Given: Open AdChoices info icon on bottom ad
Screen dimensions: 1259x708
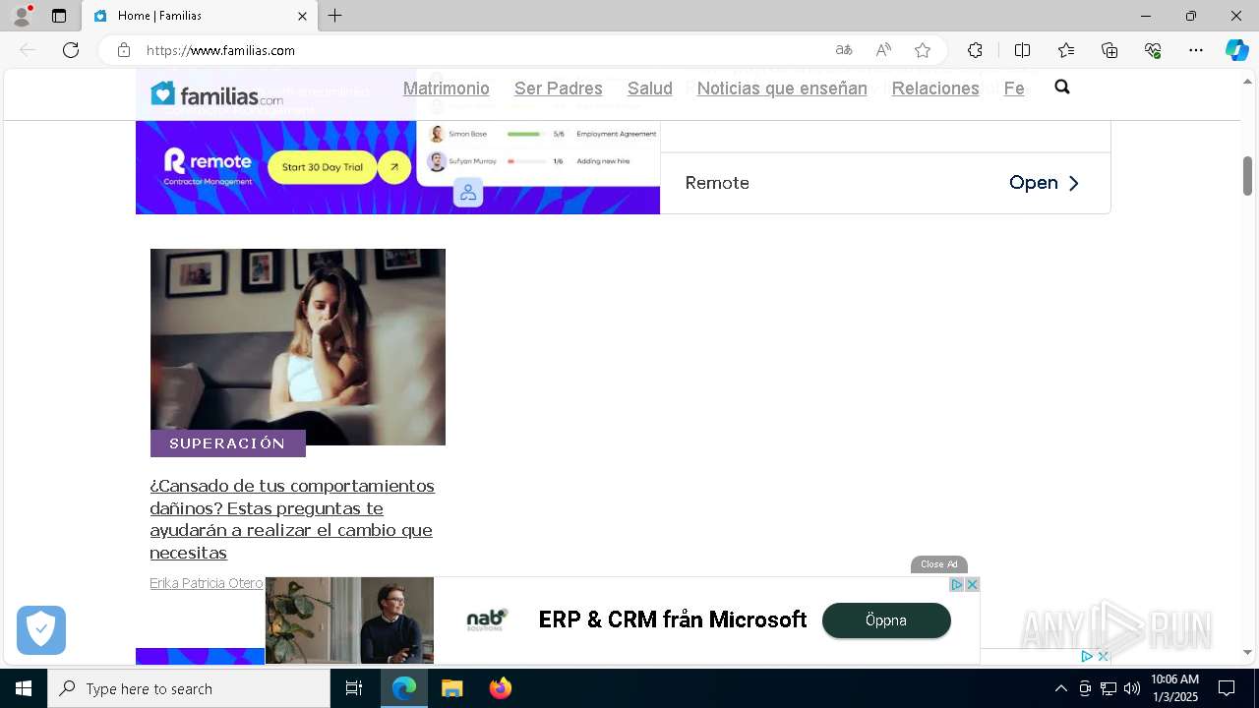Looking at the screenshot, I should pyautogui.click(x=956, y=584).
